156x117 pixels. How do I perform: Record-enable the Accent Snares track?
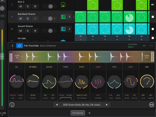coord(35,31)
